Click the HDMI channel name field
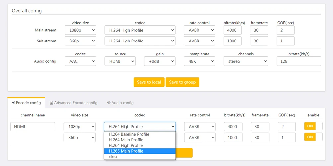333x166 pixels. pos(33,126)
